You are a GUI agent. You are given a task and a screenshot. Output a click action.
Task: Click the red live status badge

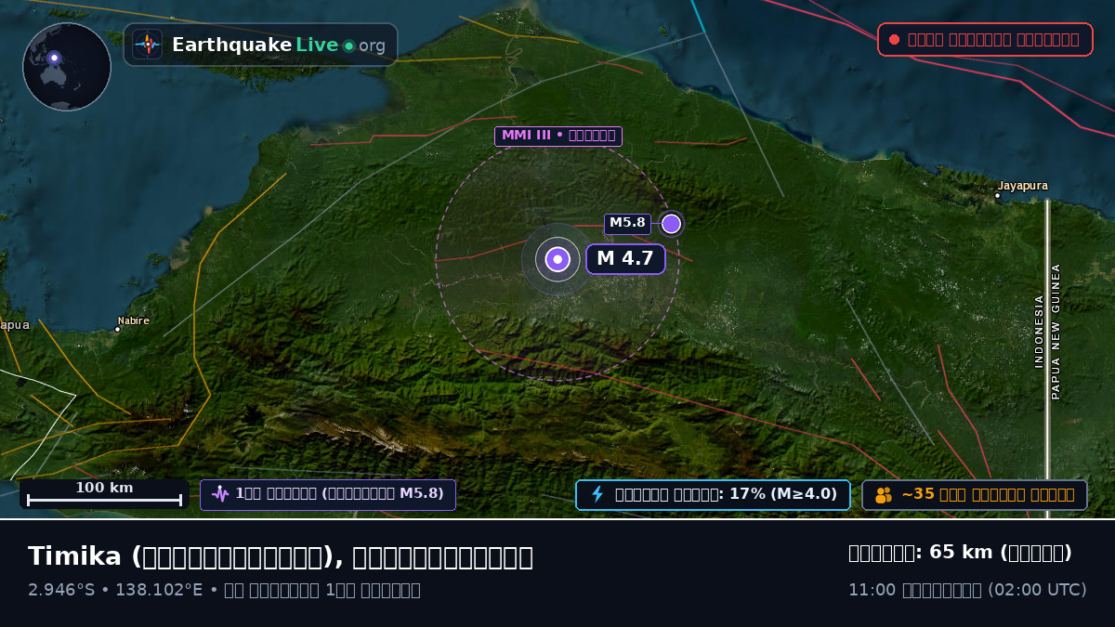coord(985,39)
